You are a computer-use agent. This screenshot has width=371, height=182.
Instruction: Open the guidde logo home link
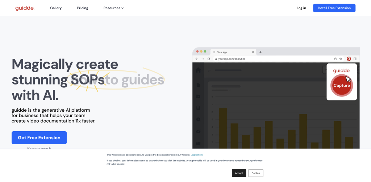pos(25,8)
